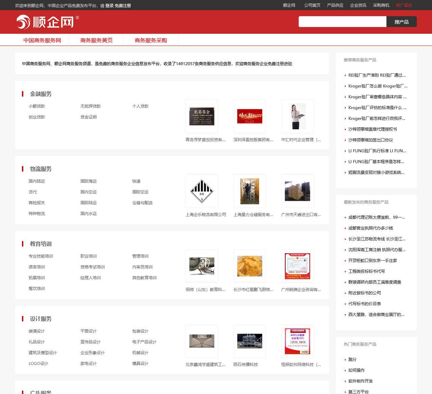Image resolution: width=432 pixels, height=394 pixels.
Task: Click inside the product search input field
Action: coord(342,22)
